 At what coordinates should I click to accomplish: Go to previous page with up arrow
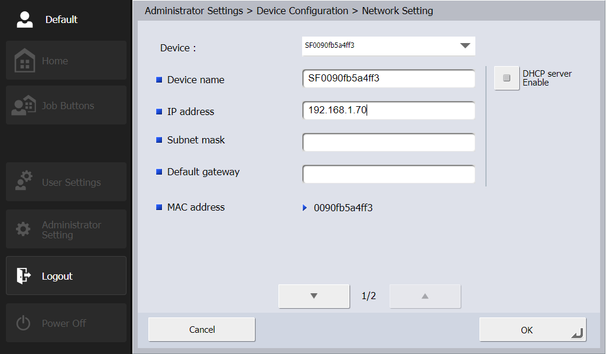(424, 296)
